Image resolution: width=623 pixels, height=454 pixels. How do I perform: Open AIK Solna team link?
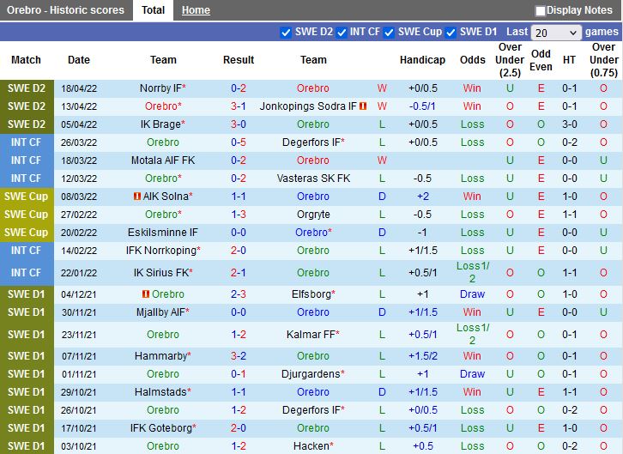tap(166, 197)
